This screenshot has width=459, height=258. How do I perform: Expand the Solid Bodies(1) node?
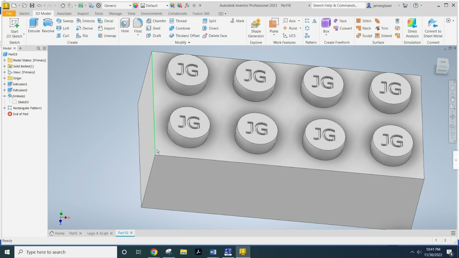tap(5, 66)
